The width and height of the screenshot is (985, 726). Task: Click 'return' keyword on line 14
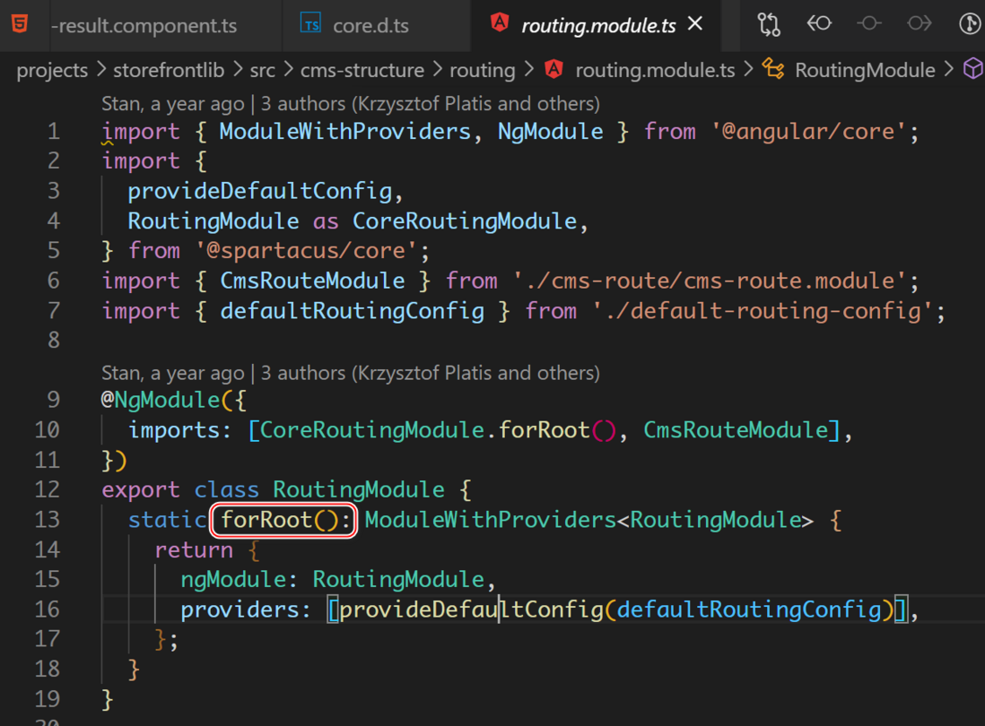pos(194,550)
